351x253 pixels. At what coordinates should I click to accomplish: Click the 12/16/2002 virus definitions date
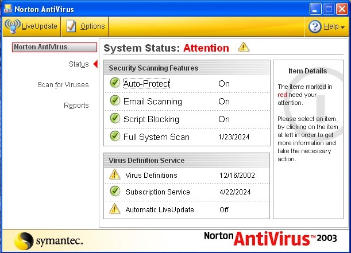(x=237, y=176)
